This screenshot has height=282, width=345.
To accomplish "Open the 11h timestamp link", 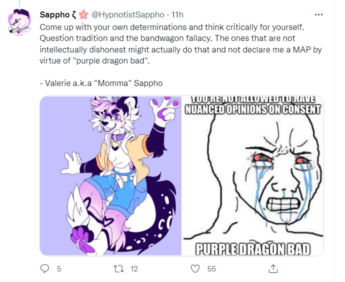I will [177, 14].
